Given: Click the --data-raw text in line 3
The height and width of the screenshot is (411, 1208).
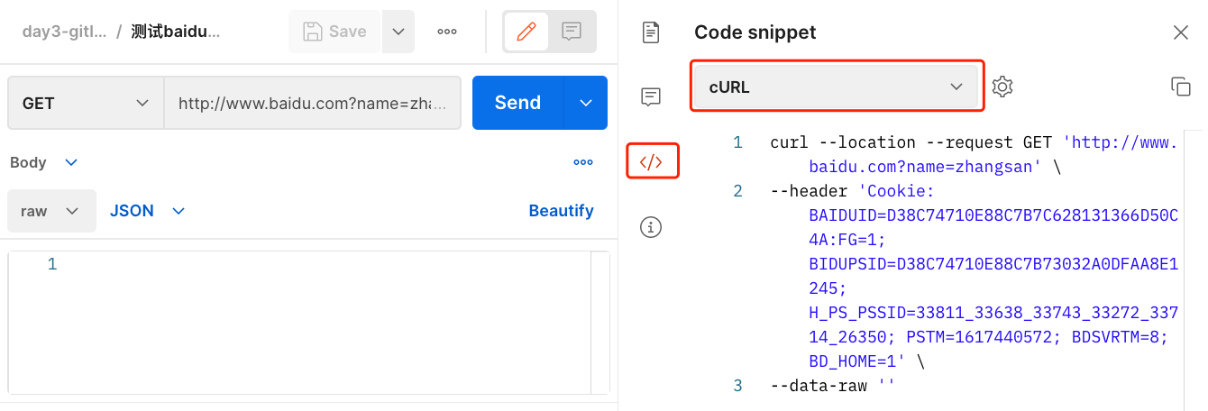Looking at the screenshot, I should (x=819, y=386).
